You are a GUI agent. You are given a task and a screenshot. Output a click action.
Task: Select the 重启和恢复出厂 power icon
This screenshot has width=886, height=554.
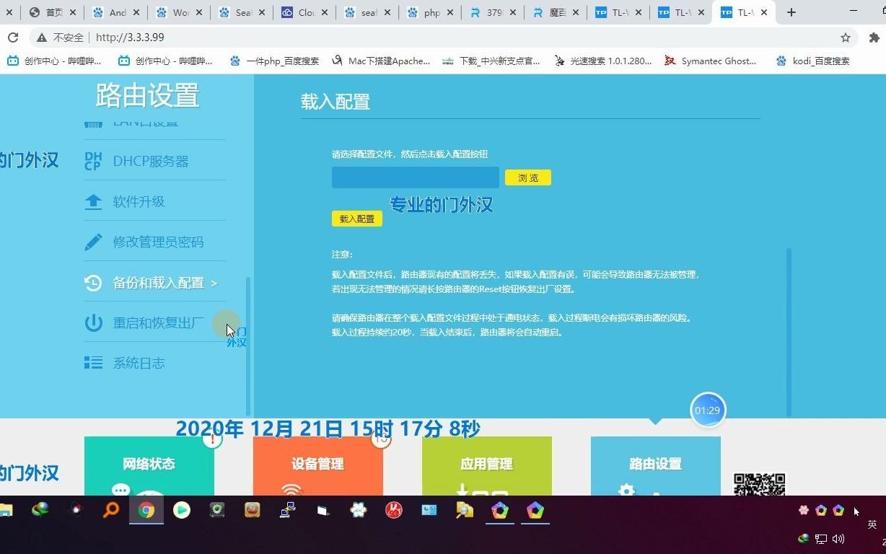94,322
